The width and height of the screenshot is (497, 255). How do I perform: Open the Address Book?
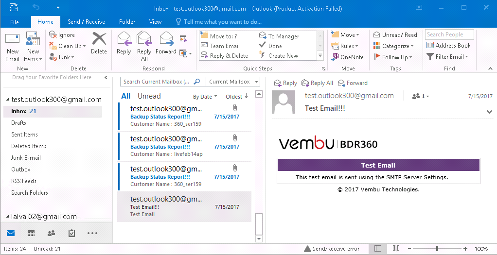click(x=448, y=46)
